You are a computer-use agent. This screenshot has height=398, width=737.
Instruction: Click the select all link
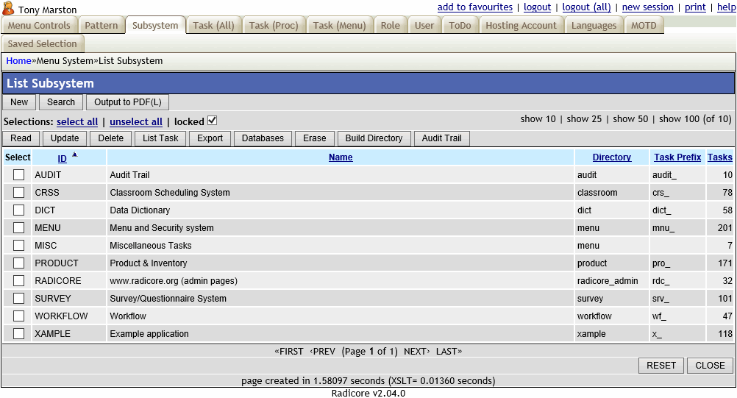pyautogui.click(x=77, y=122)
